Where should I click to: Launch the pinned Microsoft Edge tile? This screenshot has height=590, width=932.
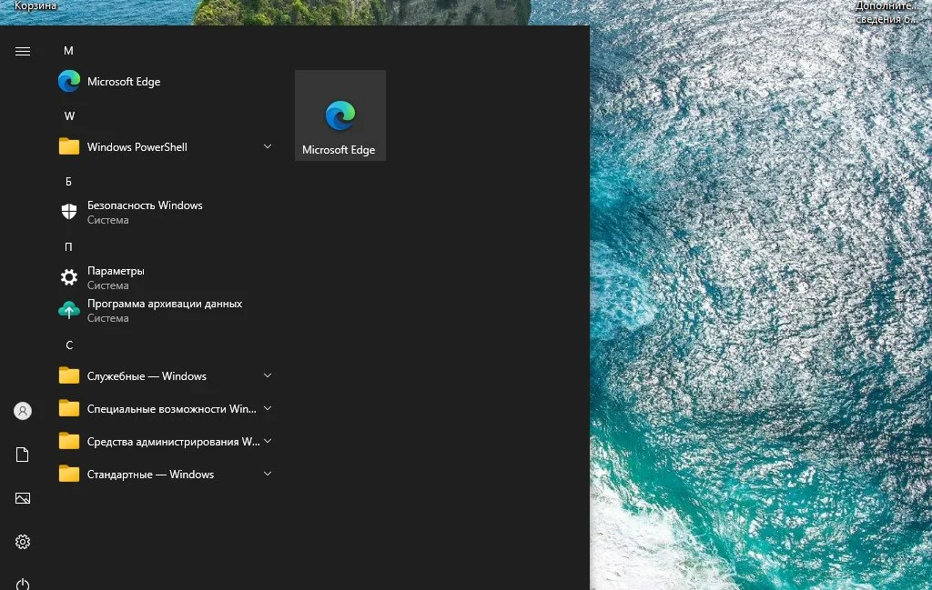(x=339, y=115)
